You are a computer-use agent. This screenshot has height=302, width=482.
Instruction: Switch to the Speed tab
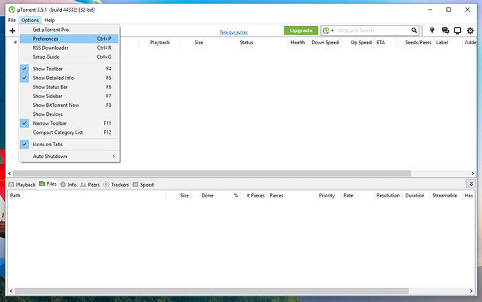[143, 184]
